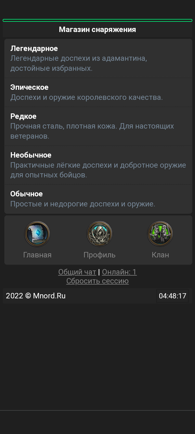Open the Общий чат link
Image resolution: width=195 pixels, height=434 pixels.
[x=77, y=272]
